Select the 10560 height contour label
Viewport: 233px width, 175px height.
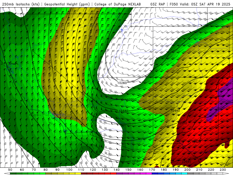[136, 161]
